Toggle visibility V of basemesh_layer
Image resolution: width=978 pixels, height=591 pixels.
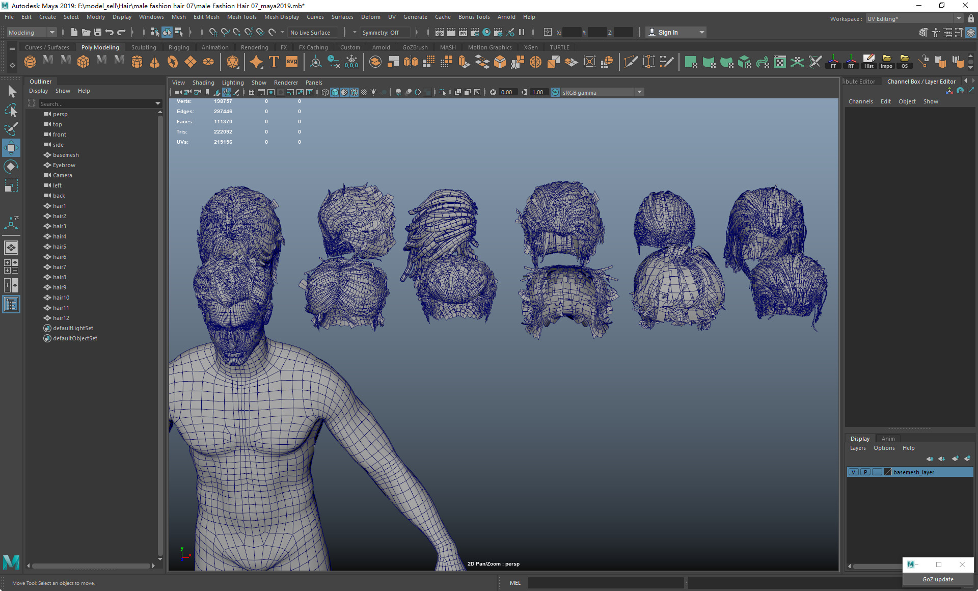click(854, 472)
